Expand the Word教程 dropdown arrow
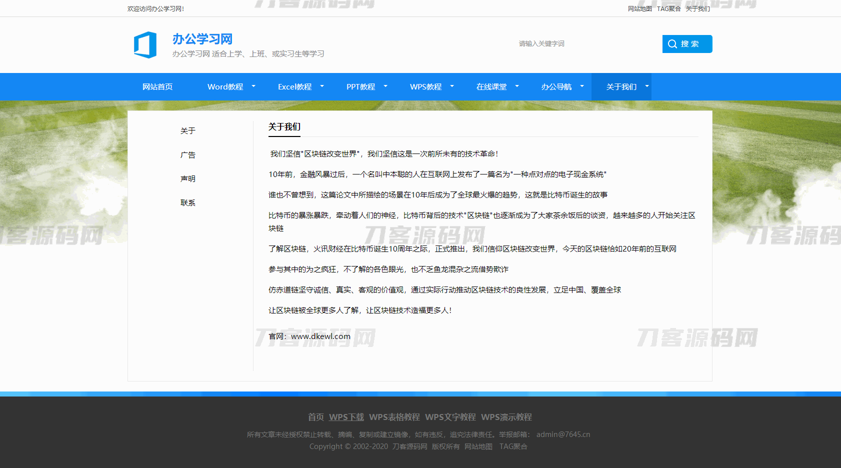The image size is (841, 468). click(x=253, y=86)
